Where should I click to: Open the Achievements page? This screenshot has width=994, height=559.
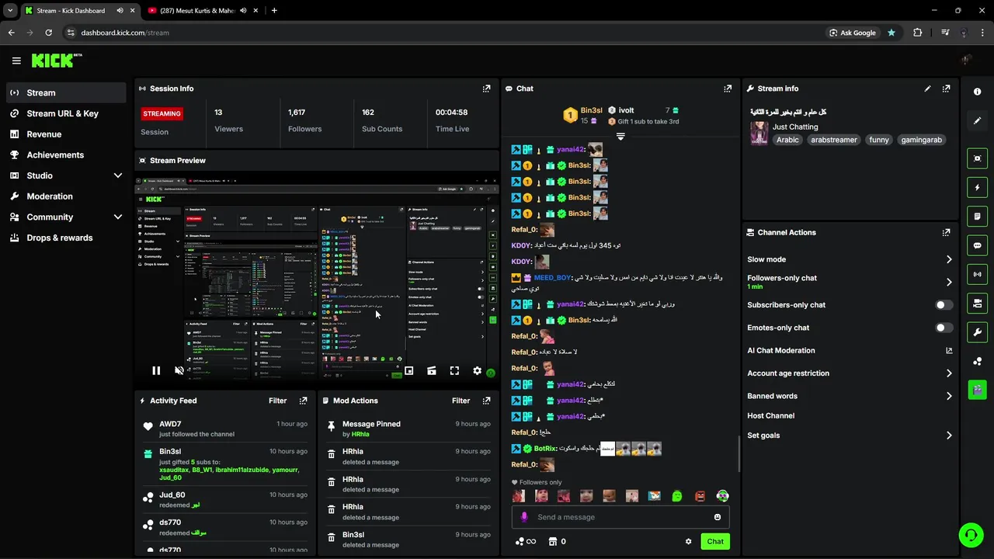click(x=65, y=155)
